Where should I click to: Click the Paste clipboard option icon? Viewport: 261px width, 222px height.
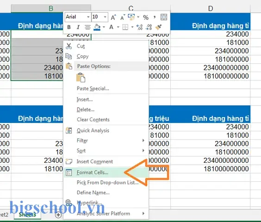point(81,78)
